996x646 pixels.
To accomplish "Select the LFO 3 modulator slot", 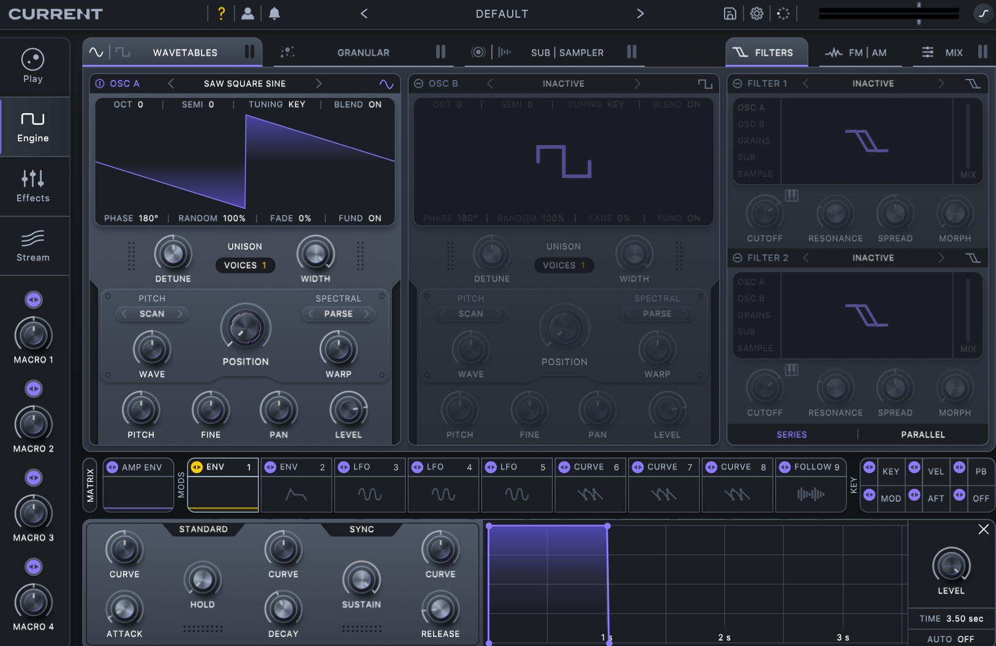I will click(369, 484).
